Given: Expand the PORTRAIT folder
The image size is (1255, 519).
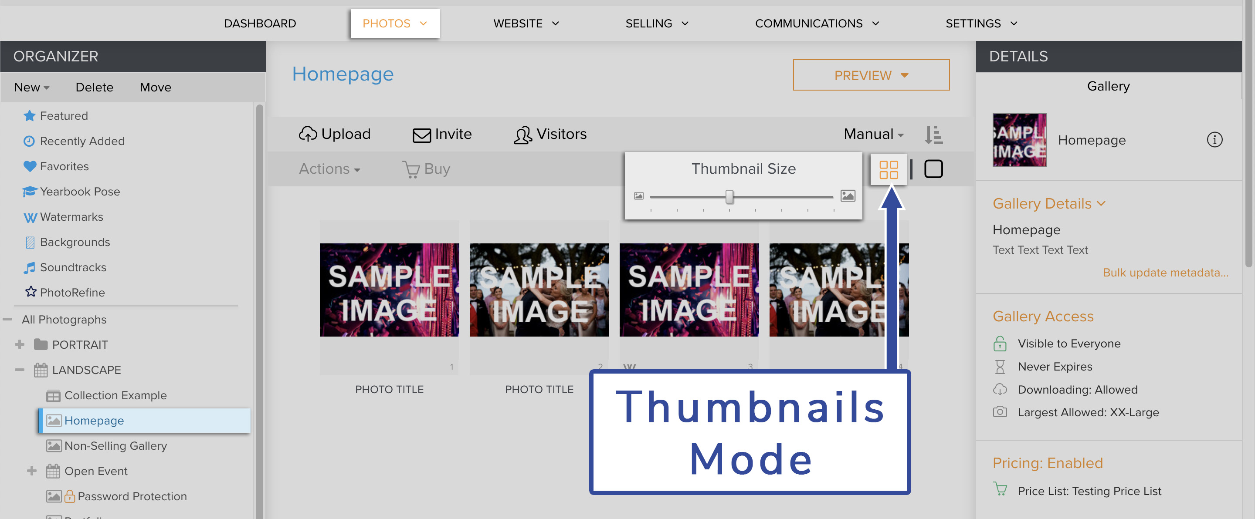Looking at the screenshot, I should coord(20,344).
